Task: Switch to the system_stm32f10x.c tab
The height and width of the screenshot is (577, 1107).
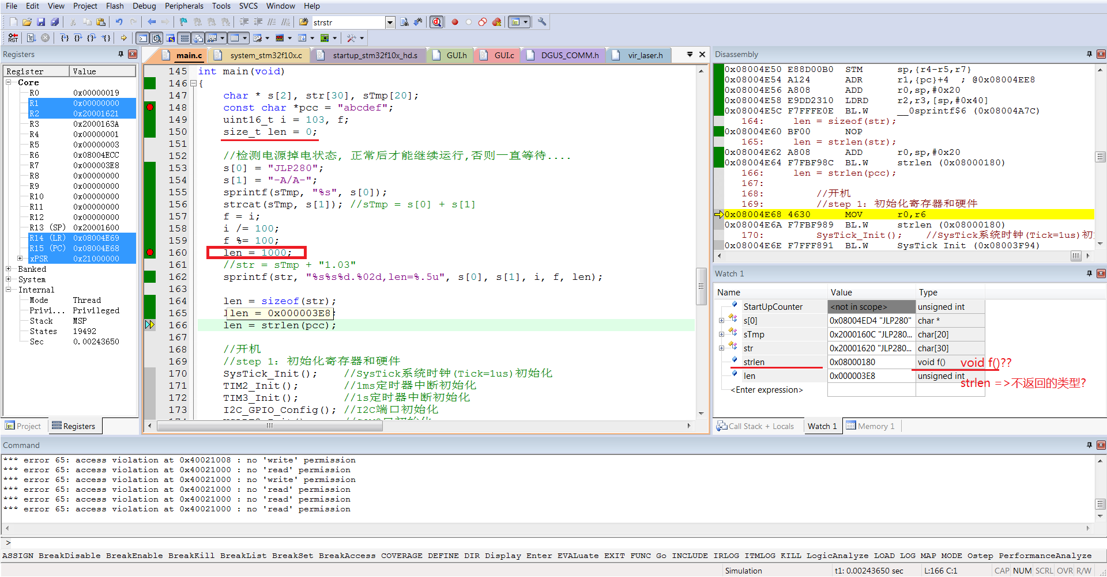Action: (266, 55)
